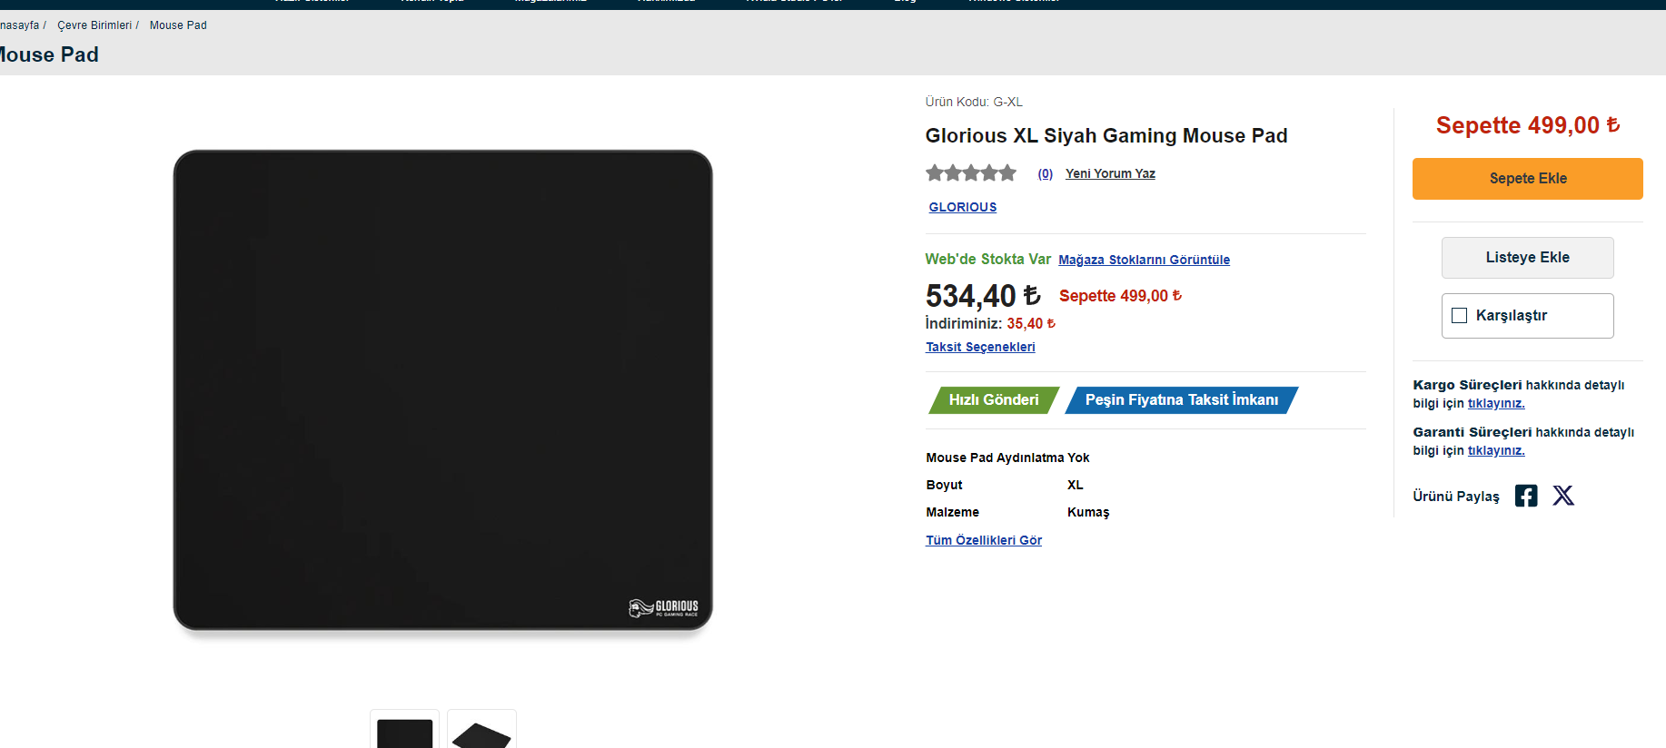The height and width of the screenshot is (748, 1666).
Task: Click the 534,40 ₺ price
Action: coord(983,296)
